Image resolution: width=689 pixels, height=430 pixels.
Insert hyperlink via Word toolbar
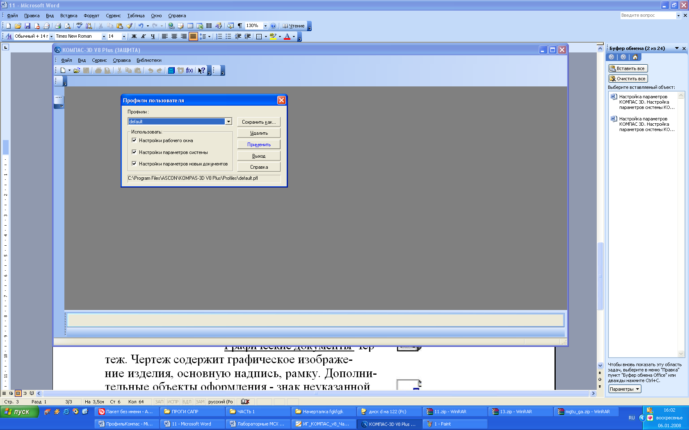point(171,26)
